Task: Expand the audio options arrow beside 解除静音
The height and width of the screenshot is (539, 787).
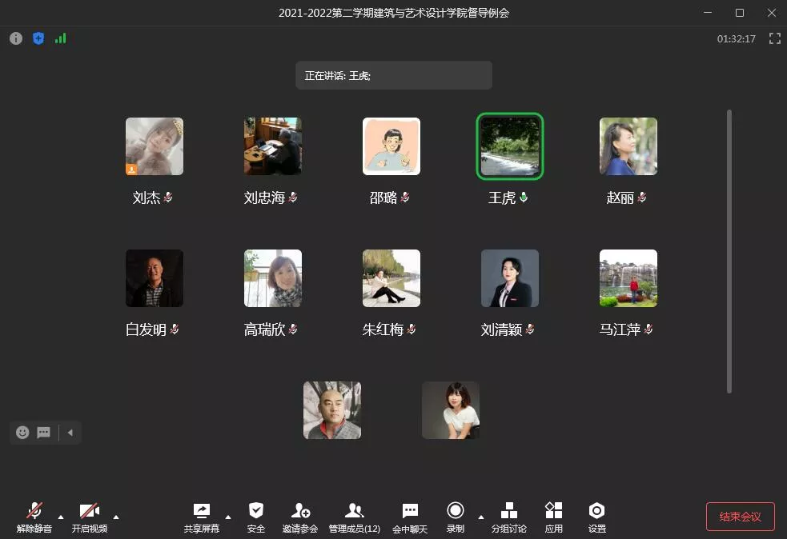Action: 61,517
